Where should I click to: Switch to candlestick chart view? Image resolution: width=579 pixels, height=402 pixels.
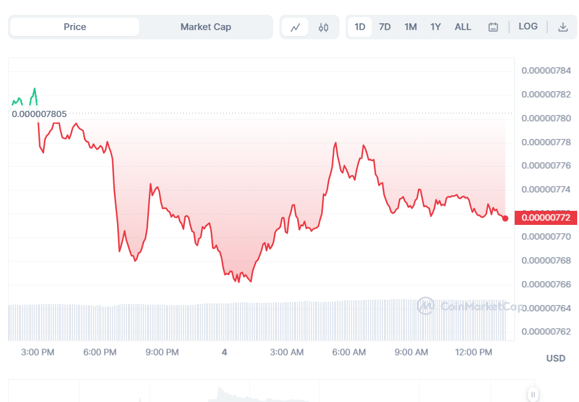(x=324, y=27)
